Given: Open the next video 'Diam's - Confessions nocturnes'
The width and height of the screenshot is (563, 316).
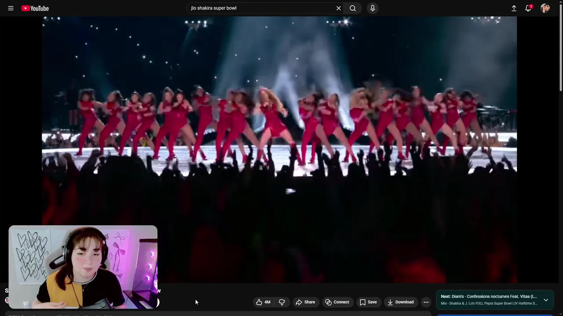Looking at the screenshot, I should [x=489, y=297].
